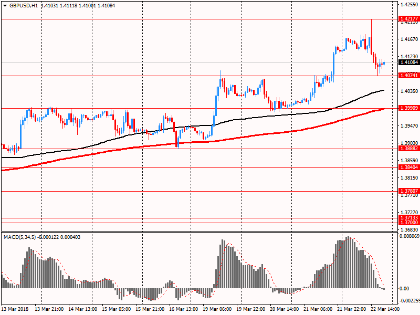Click the 21 Mar 22:00 time axis label
This screenshot has height=315, width=420.
click(352, 309)
